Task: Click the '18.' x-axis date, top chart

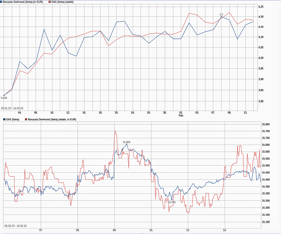Action: coord(100,113)
